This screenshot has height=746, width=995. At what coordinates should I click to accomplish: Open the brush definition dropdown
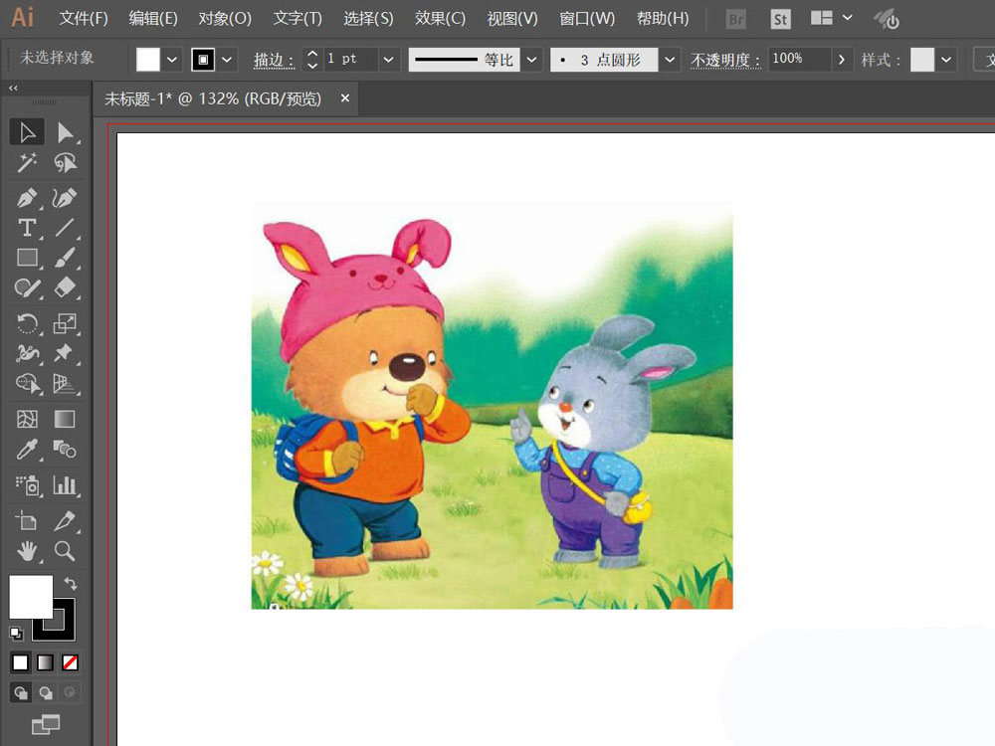pos(670,60)
